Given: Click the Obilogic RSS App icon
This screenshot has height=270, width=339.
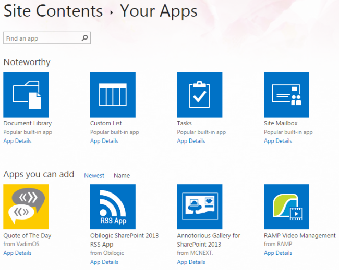Looking at the screenshot, I should point(113,207).
